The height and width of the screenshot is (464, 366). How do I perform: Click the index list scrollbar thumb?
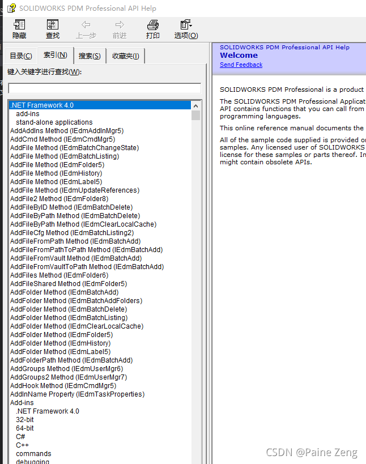tap(195, 115)
